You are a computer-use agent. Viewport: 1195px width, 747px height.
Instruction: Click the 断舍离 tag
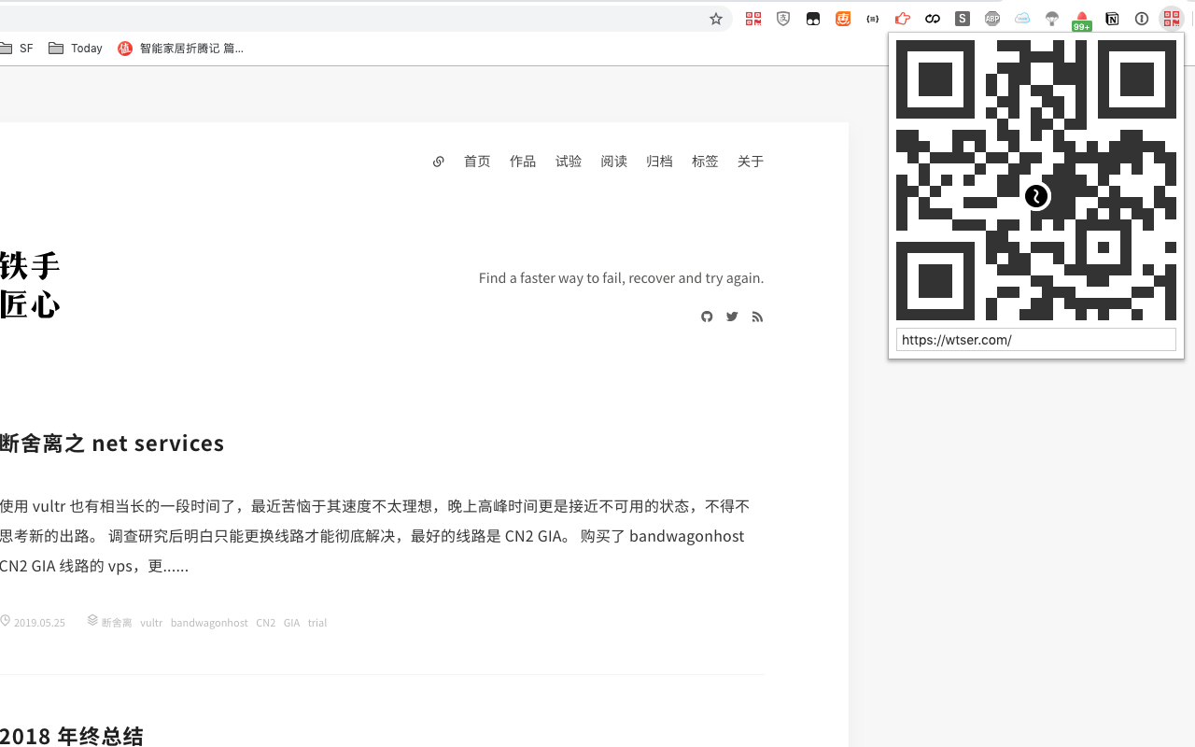click(117, 623)
